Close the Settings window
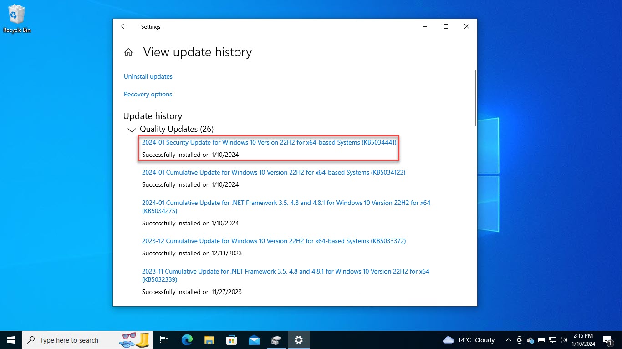The image size is (622, 349). [467, 26]
